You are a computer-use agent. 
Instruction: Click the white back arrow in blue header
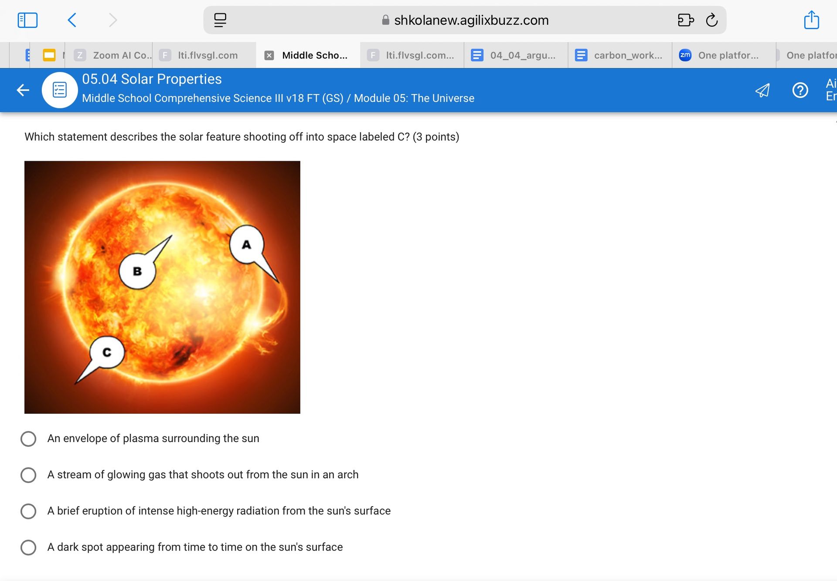point(23,90)
